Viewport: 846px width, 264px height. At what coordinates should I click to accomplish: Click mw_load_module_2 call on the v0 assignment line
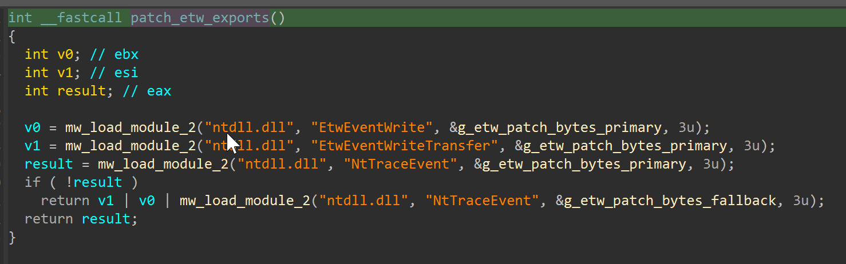point(131,127)
